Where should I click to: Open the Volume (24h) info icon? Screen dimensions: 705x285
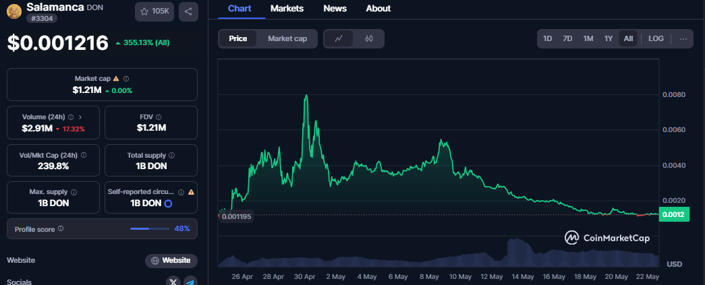(x=71, y=117)
